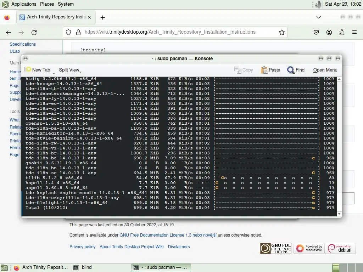
Task: Open the System menu
Action: pyautogui.click(x=66, y=4)
